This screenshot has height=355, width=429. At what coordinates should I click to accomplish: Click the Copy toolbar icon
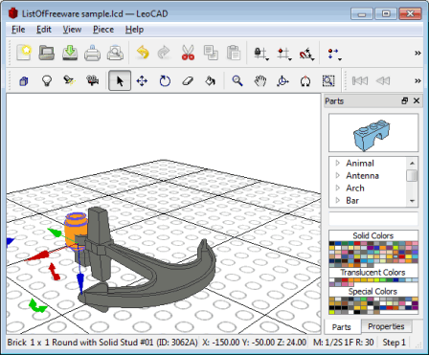211,53
